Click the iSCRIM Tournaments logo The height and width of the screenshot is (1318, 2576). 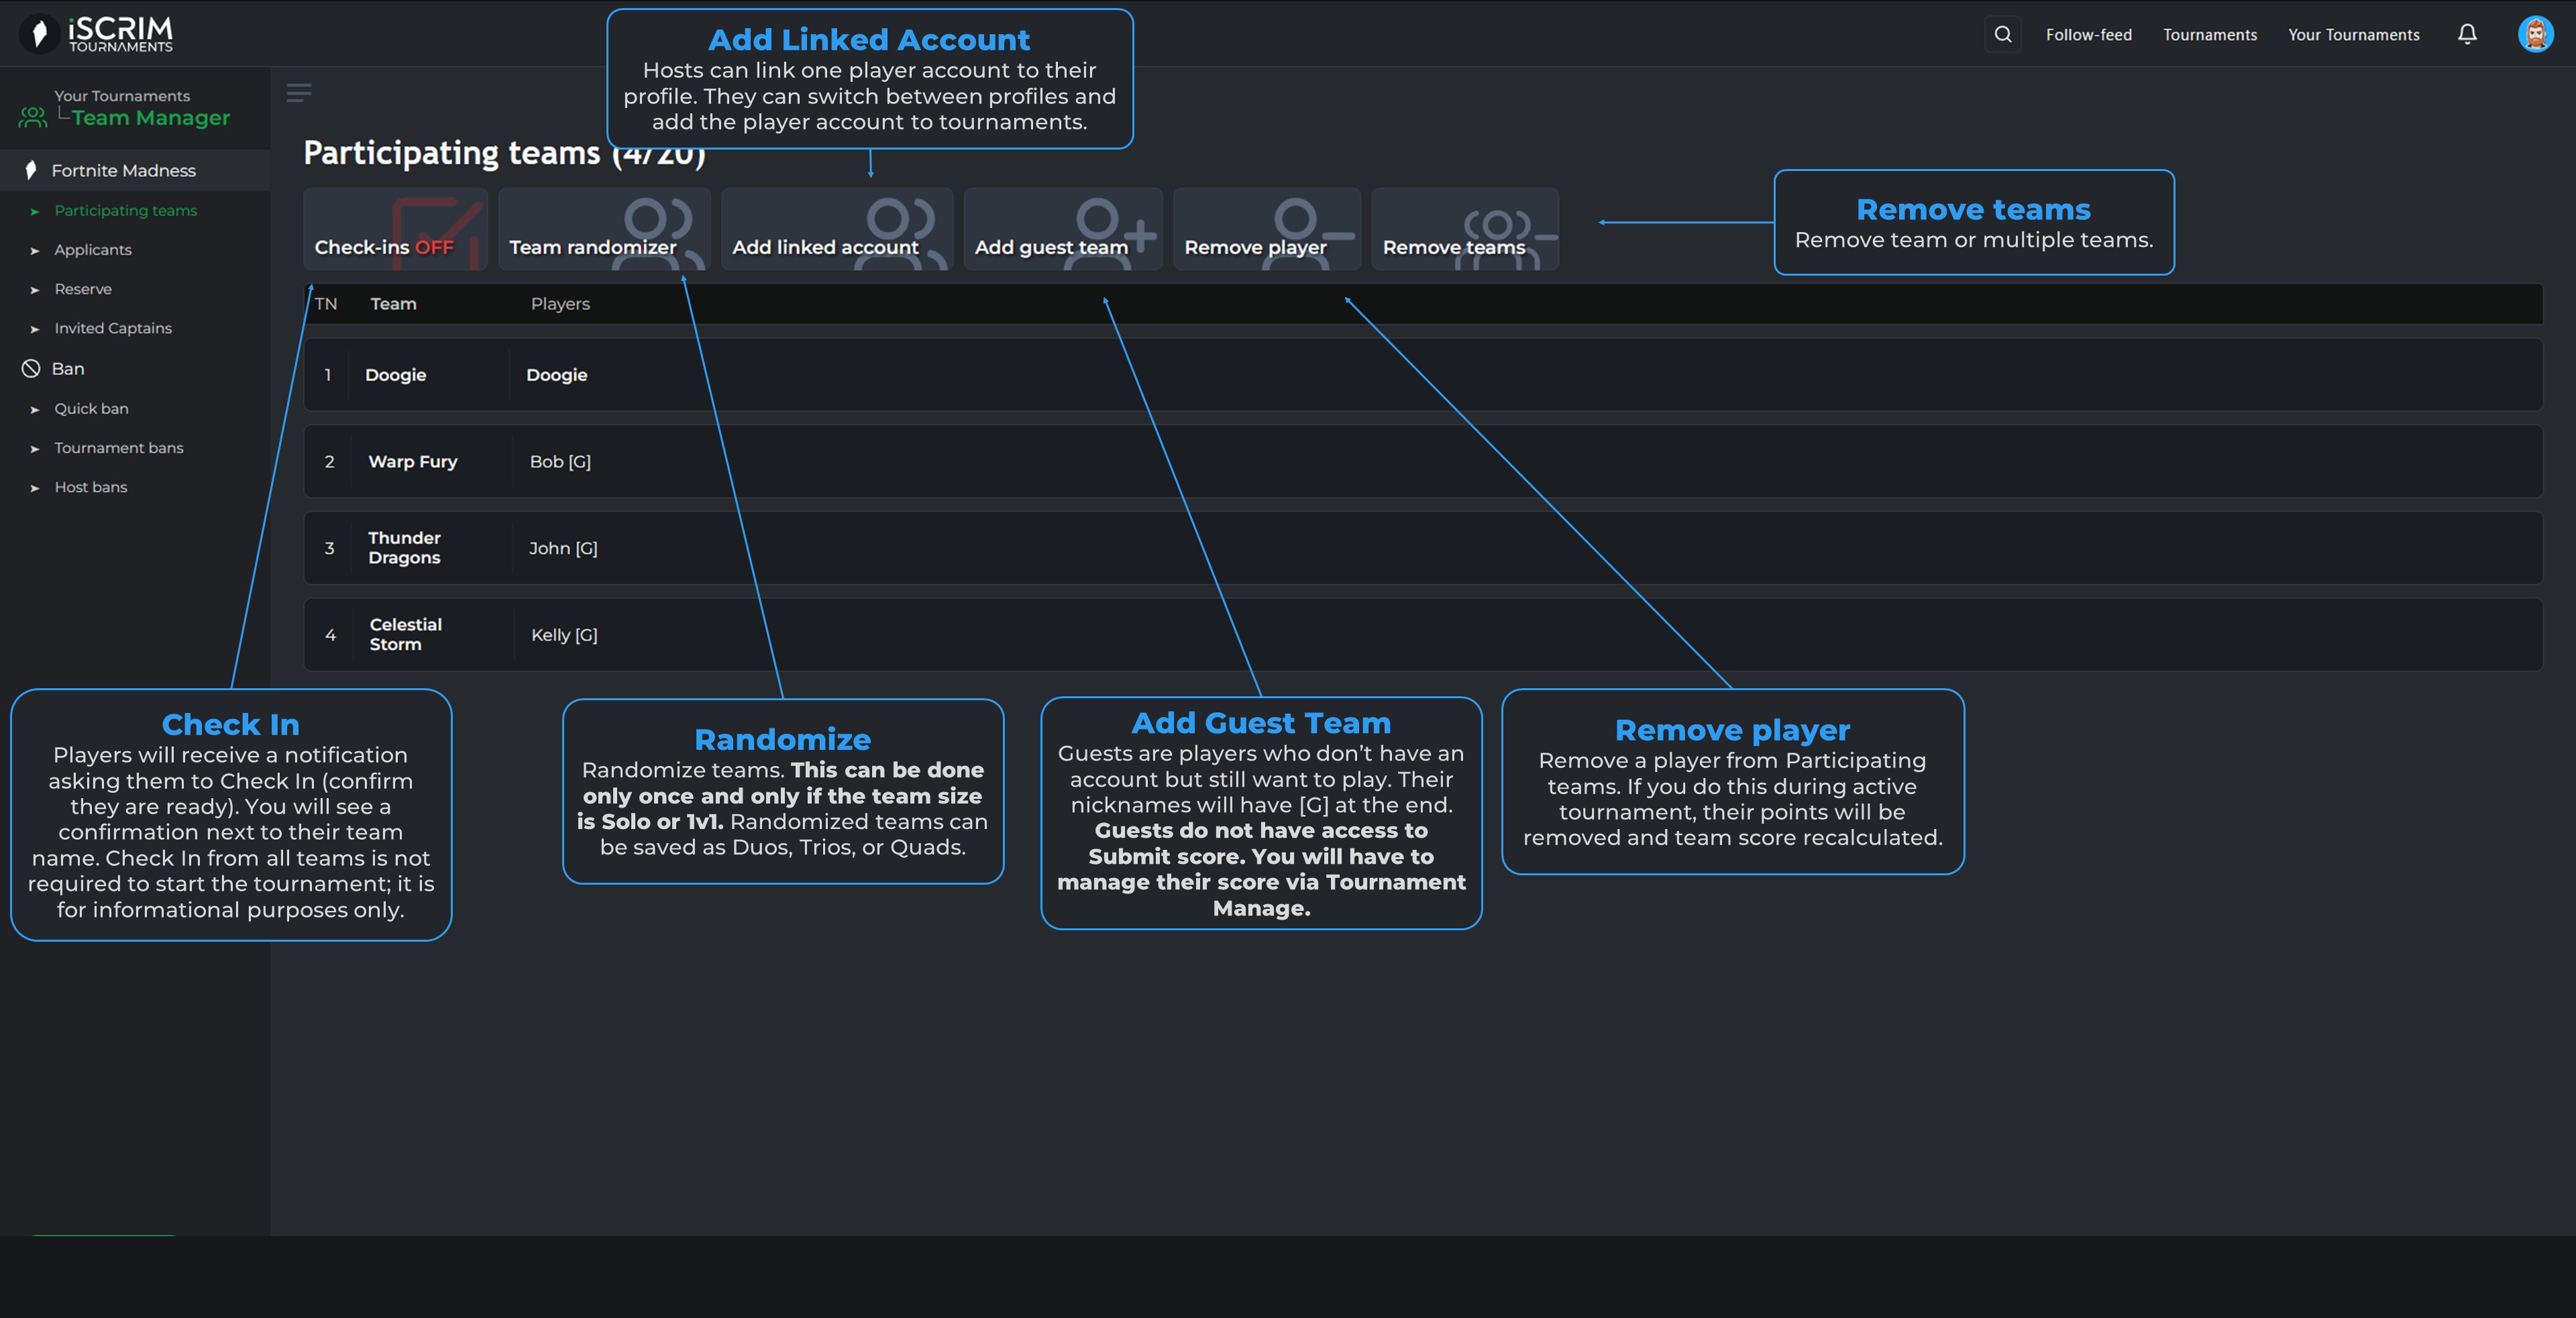coord(97,34)
